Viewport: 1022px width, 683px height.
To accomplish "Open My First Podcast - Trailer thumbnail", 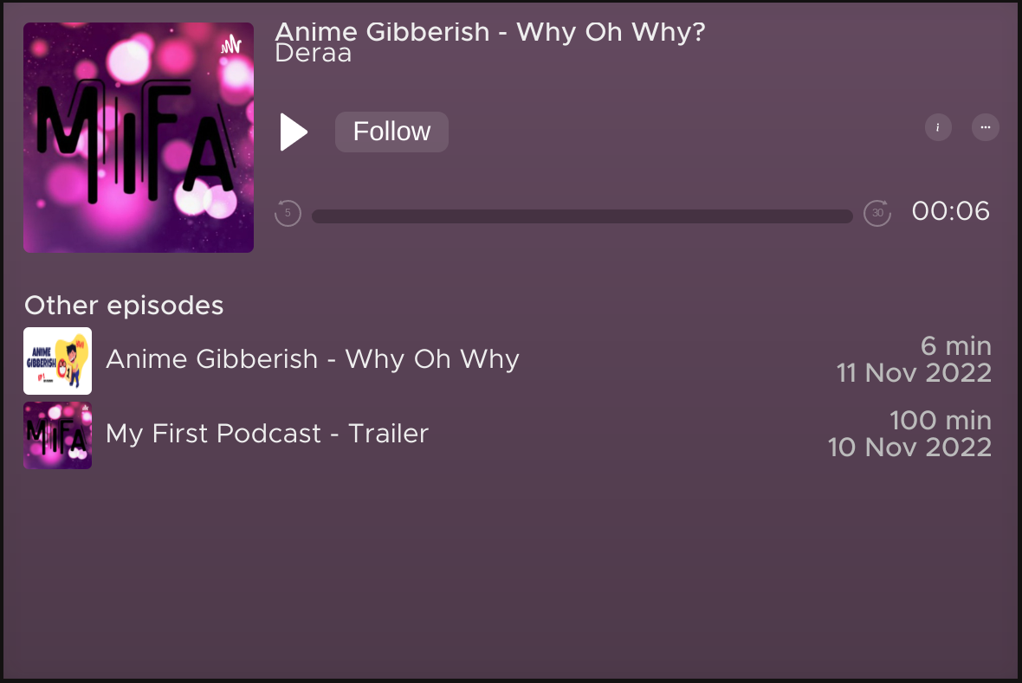I will pyautogui.click(x=57, y=435).
